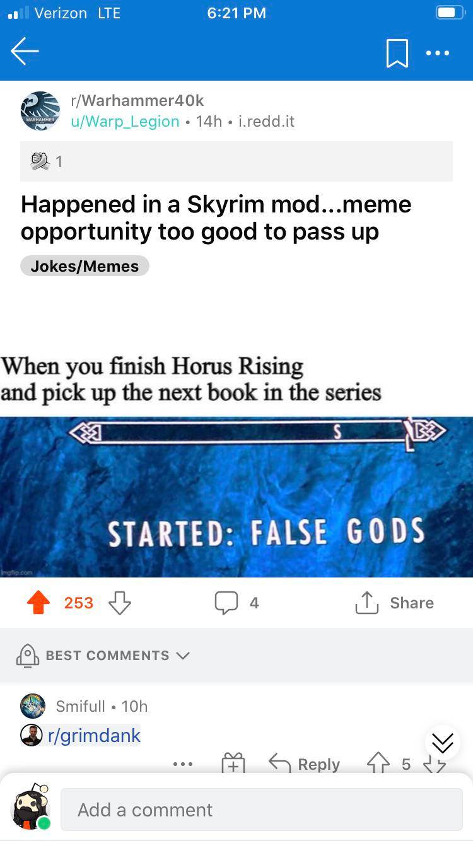Open the comment's three-dot options
This screenshot has width=473, height=841.
(183, 764)
